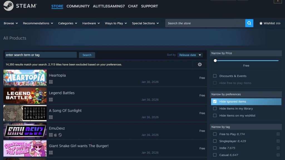
Task: Click the magnifying glass search icon
Action: (249, 23)
